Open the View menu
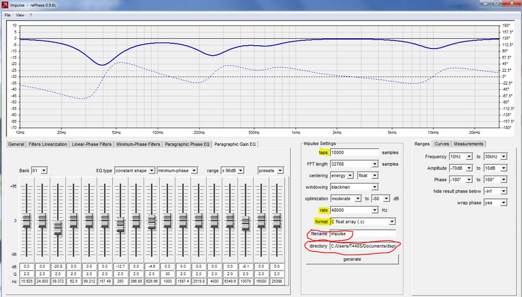 click(20, 15)
